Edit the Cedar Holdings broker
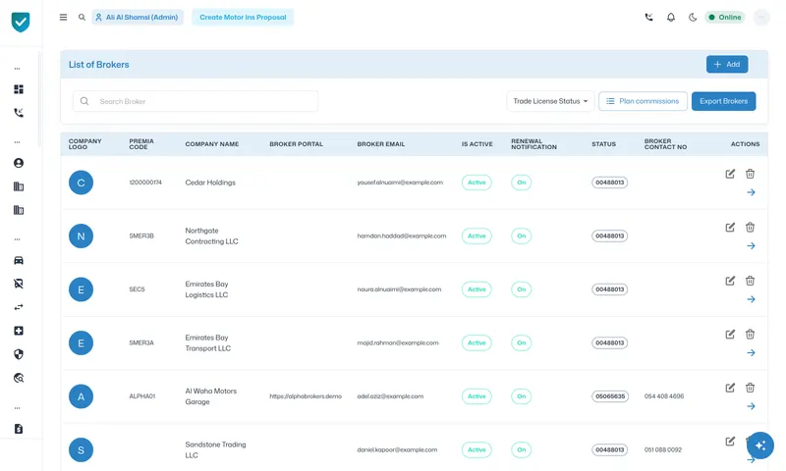 (x=730, y=174)
